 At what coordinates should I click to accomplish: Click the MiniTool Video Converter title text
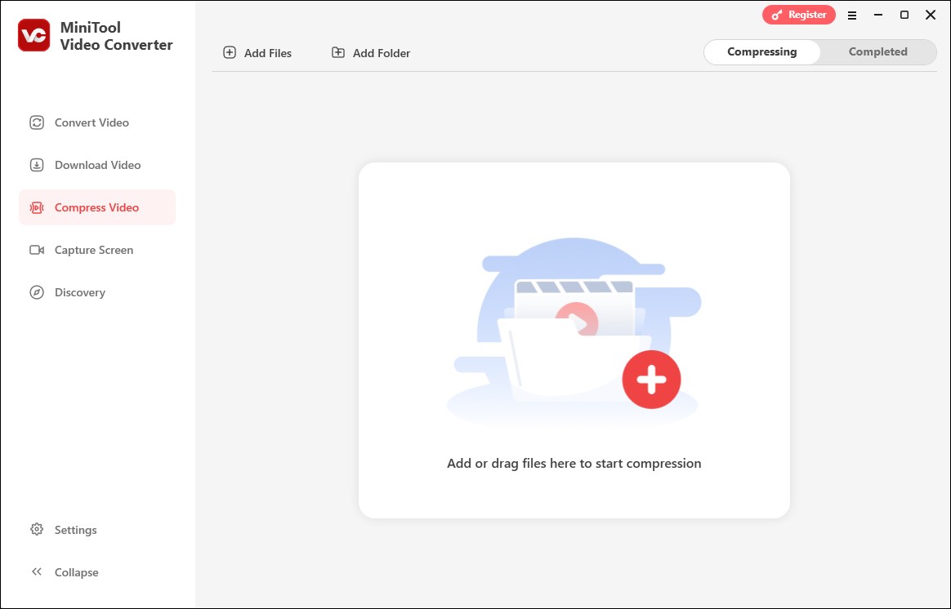[x=117, y=36]
